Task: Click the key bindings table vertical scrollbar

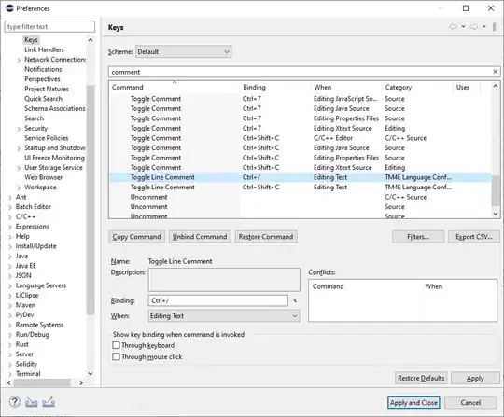Action: pos(496,150)
